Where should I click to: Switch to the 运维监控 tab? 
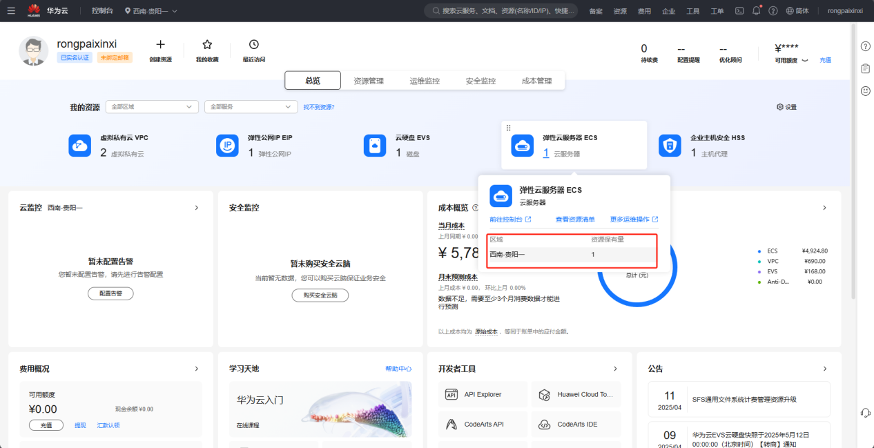pos(425,81)
